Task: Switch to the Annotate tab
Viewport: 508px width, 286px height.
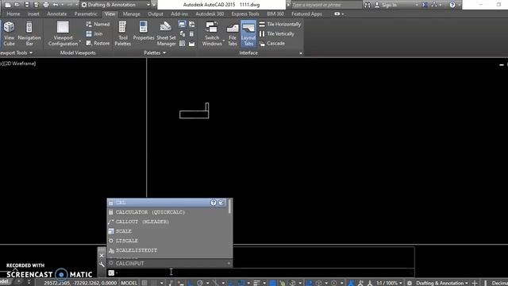Action: 56,14
